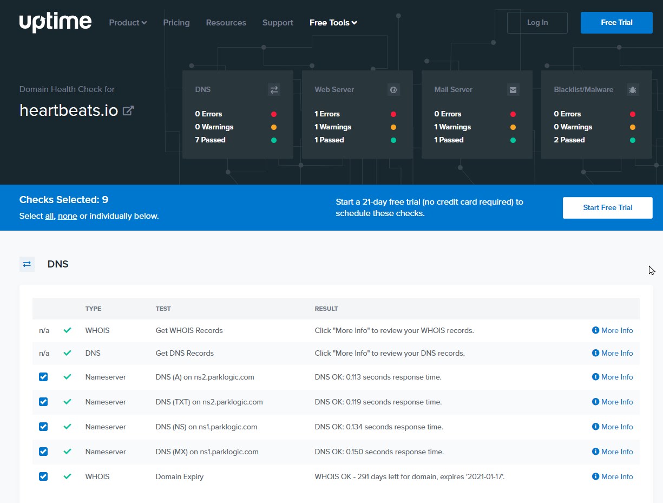This screenshot has height=503, width=663.
Task: Uncheck DNS (A) on ns2.parklogic.com checkbox
Action: tap(43, 377)
